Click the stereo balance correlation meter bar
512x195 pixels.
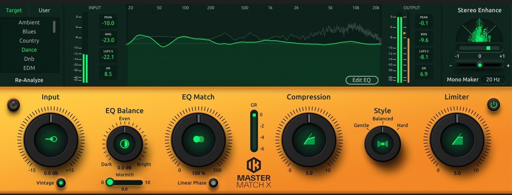pyautogui.click(x=479, y=48)
